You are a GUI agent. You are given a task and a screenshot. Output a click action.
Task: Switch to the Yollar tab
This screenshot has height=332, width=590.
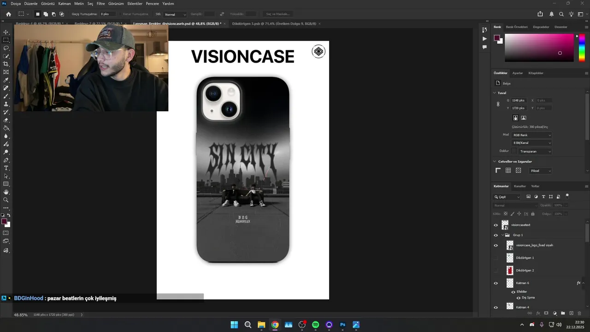[x=535, y=186]
